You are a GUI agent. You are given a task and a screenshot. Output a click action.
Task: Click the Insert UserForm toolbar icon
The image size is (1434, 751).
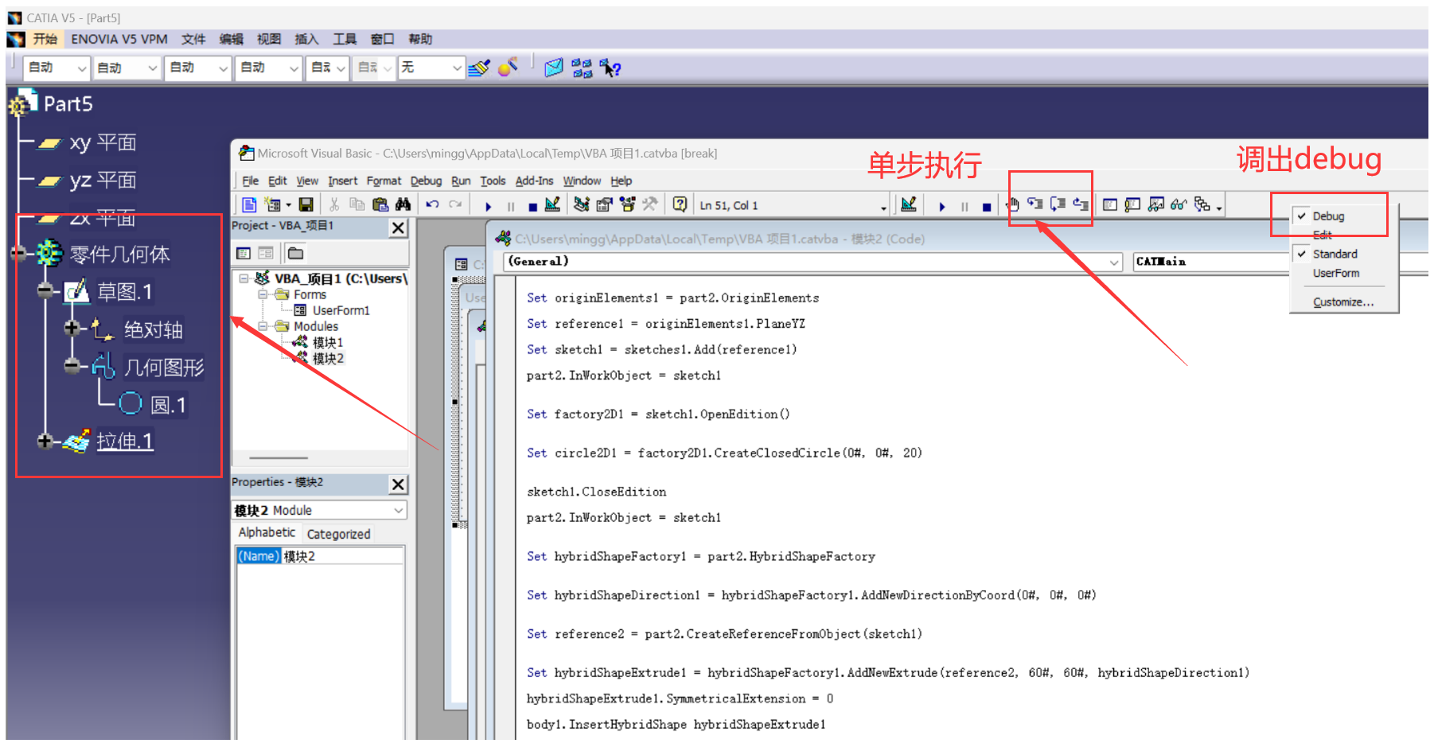(273, 204)
